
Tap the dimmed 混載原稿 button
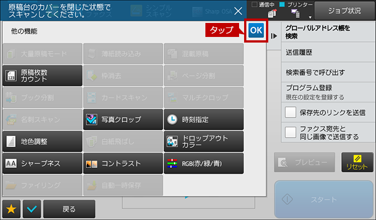pyautogui.click(x=204, y=54)
